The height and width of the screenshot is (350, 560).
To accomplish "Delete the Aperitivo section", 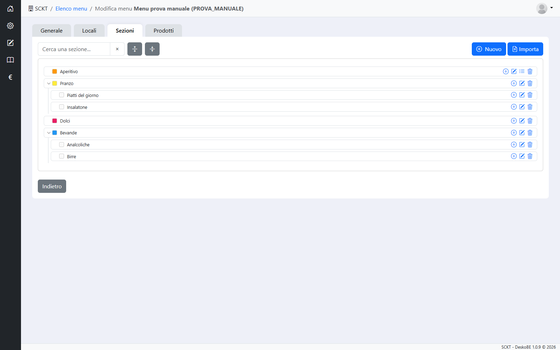I will point(530,71).
